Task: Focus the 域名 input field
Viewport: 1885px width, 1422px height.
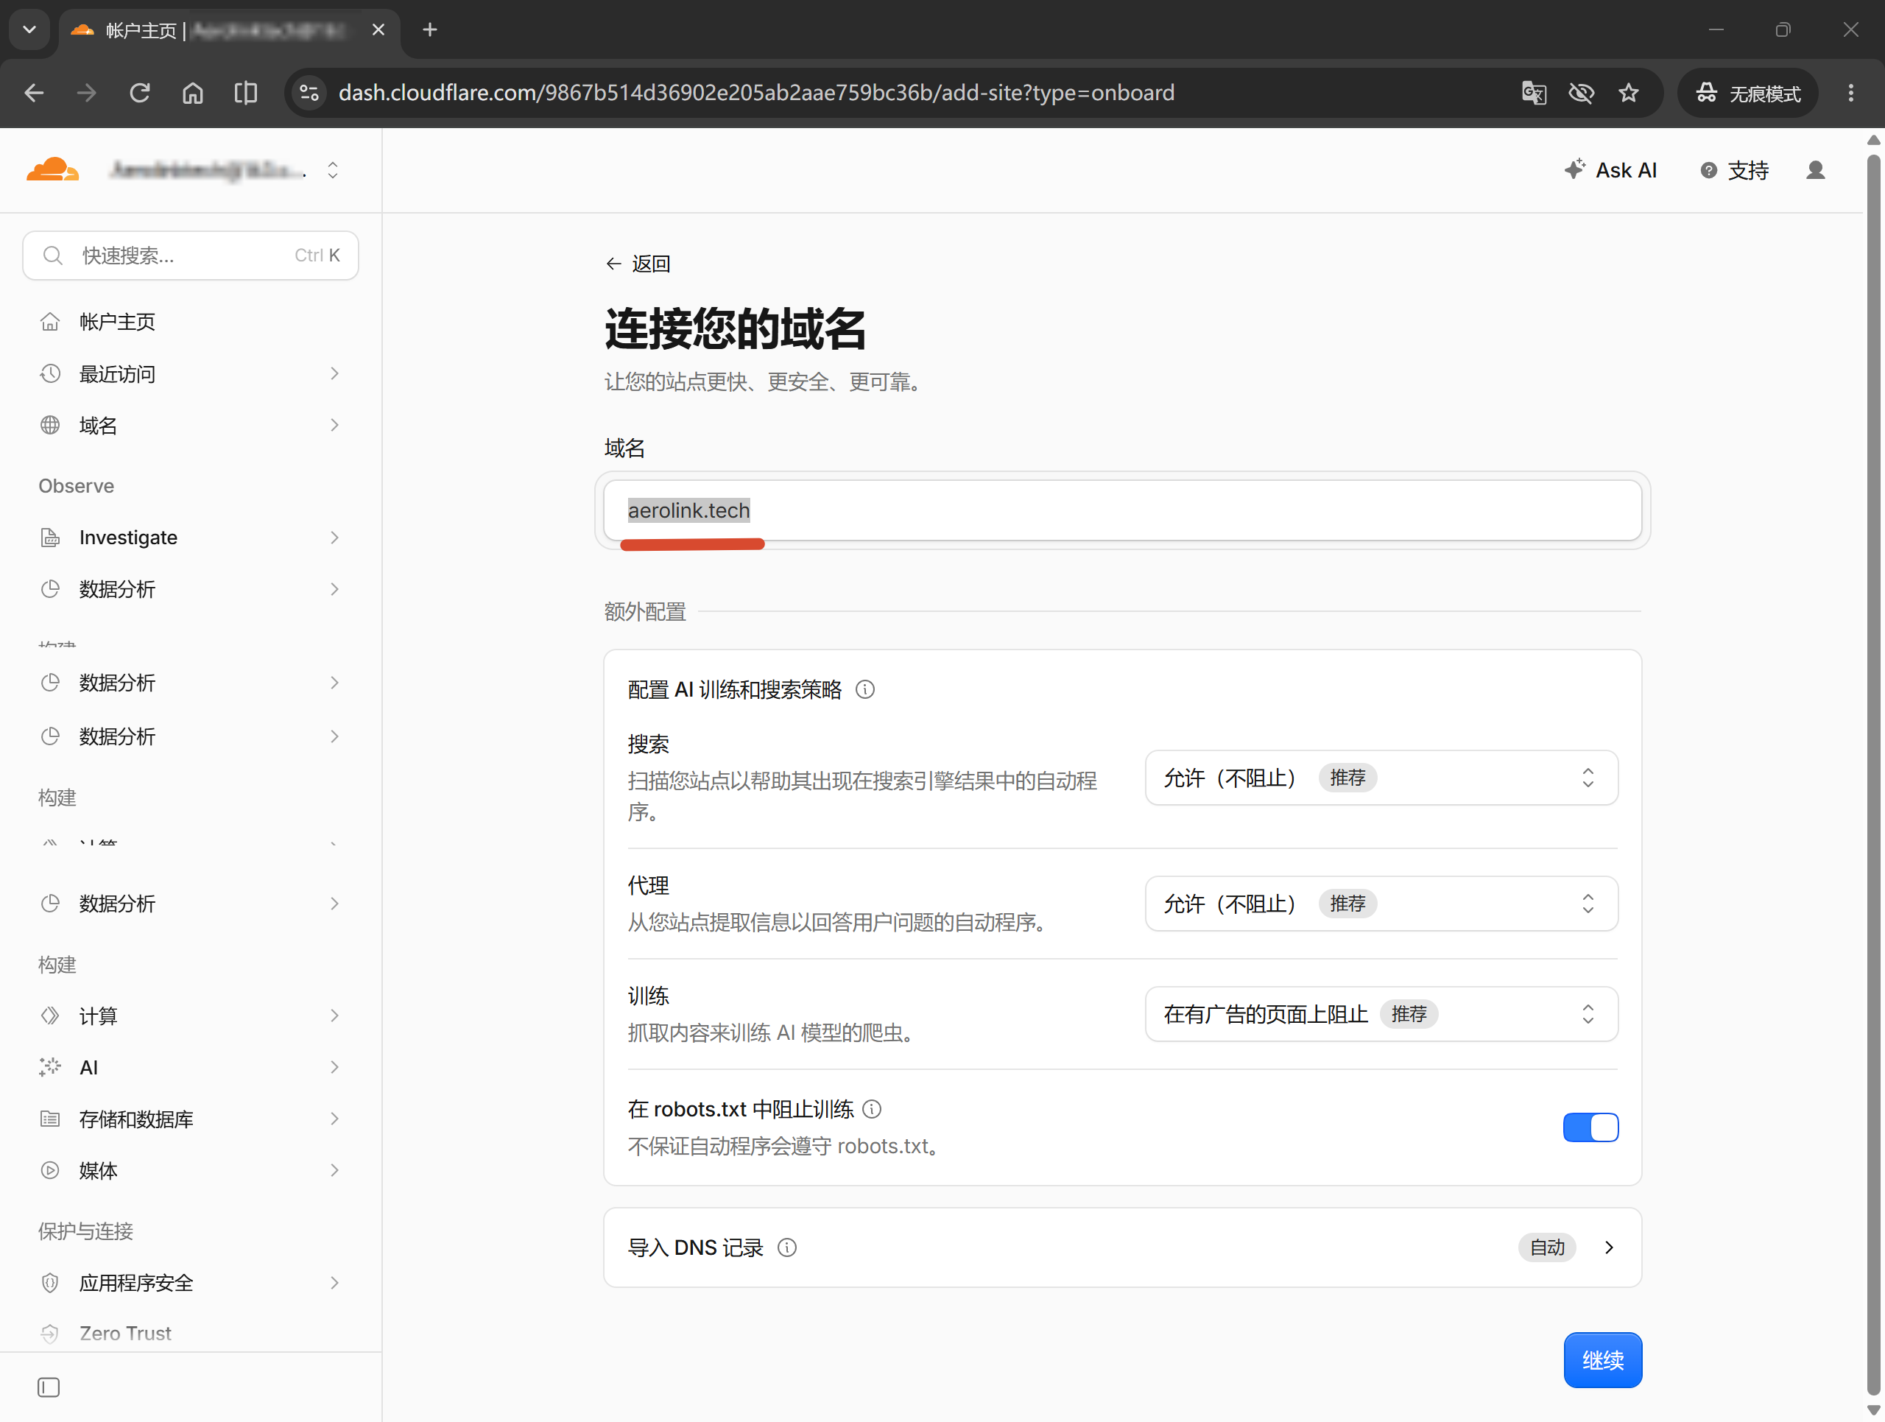Action: (1122, 510)
